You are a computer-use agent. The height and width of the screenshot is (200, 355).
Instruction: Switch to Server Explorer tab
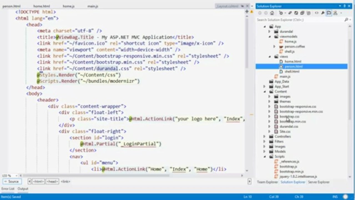pyautogui.click(x=319, y=182)
